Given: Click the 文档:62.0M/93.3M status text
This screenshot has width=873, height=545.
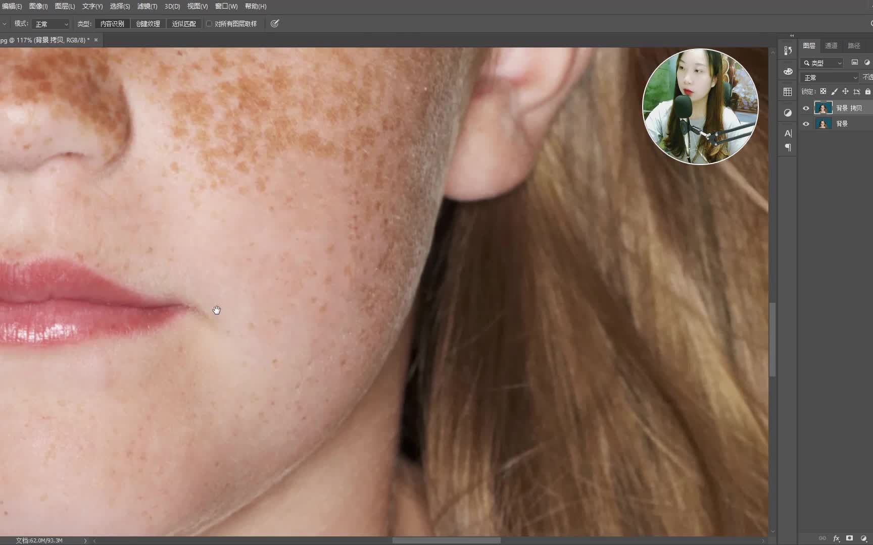Looking at the screenshot, I should point(39,540).
